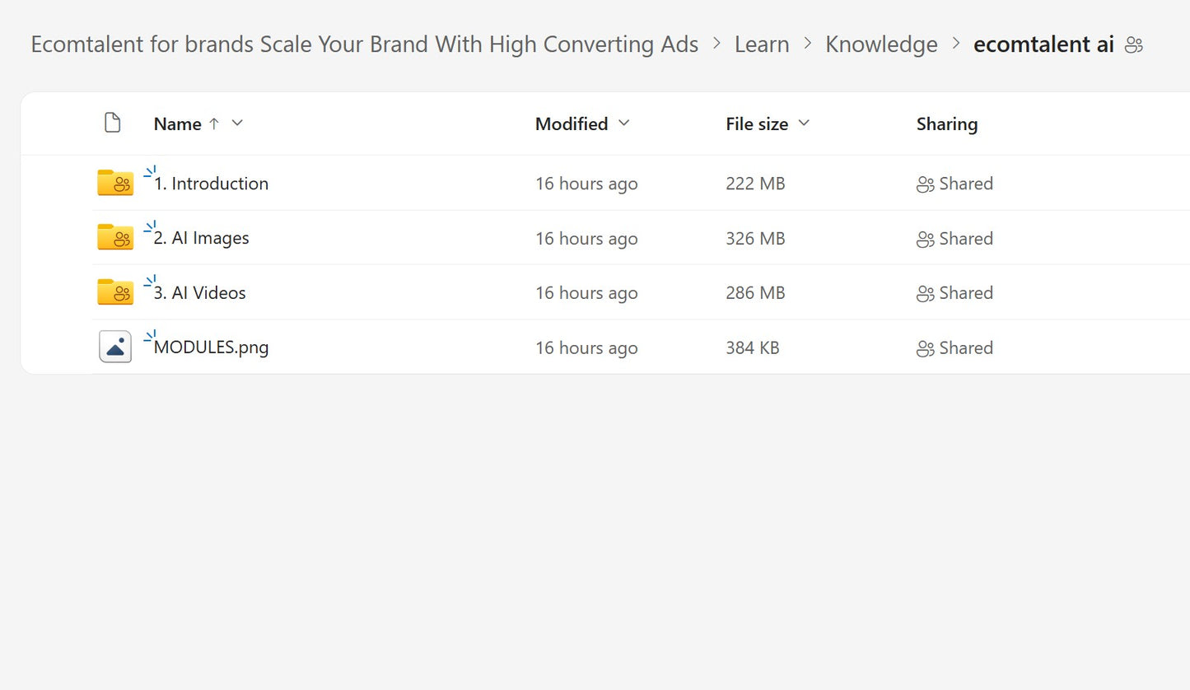Image resolution: width=1190 pixels, height=690 pixels.
Task: Click the file type column header icon
Action: pyautogui.click(x=113, y=123)
